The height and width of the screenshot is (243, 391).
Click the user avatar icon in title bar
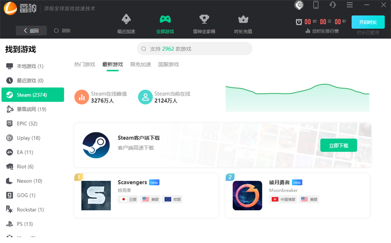tap(300, 5)
